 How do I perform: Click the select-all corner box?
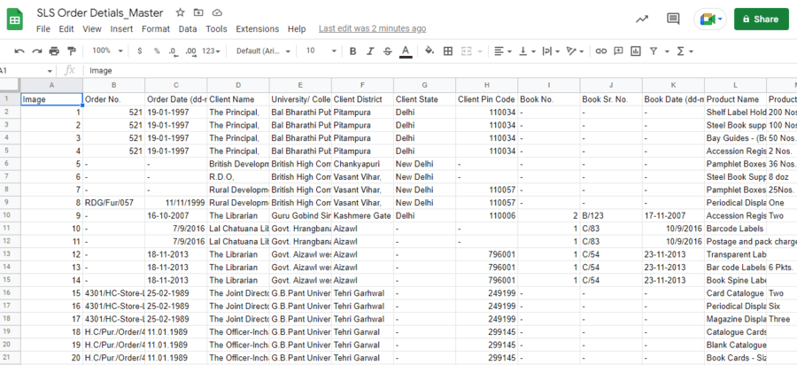(10, 85)
